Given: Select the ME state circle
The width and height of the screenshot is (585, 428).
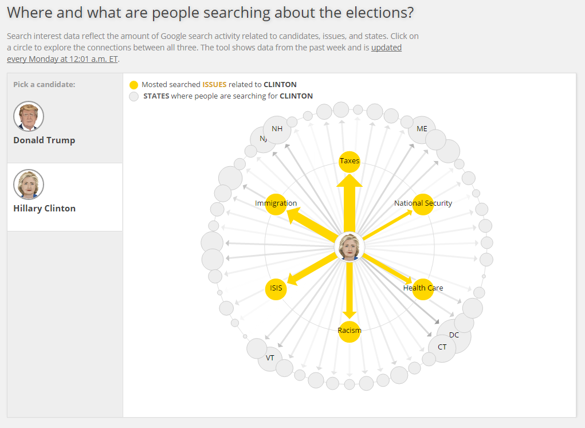Looking at the screenshot, I should pyautogui.click(x=422, y=129).
